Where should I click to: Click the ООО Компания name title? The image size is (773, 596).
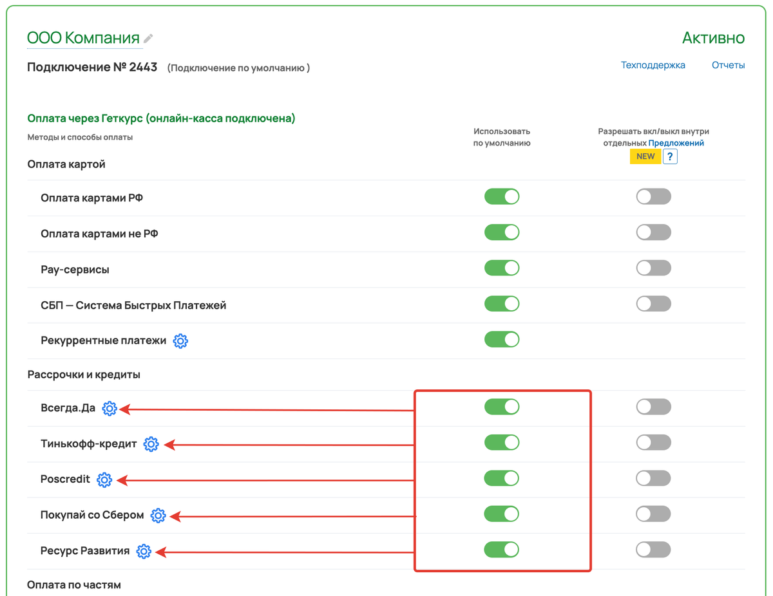pos(83,38)
